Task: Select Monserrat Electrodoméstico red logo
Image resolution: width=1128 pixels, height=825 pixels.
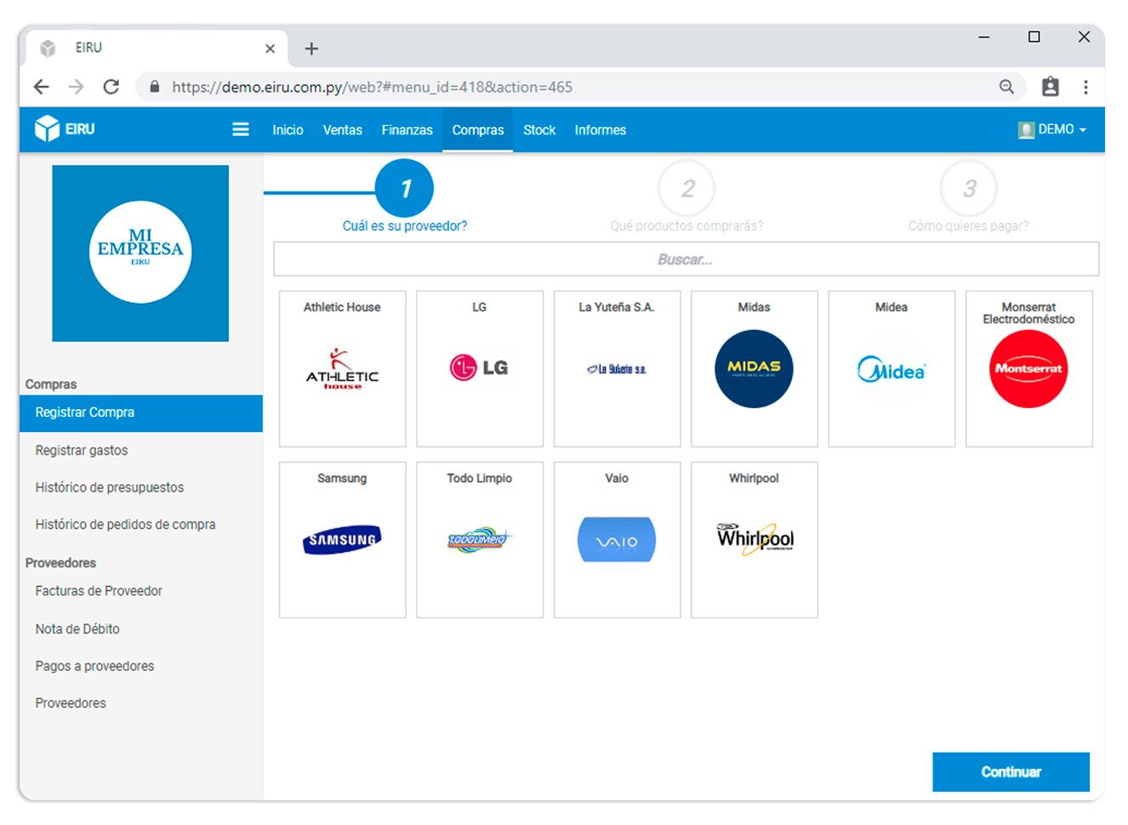Action: [x=1028, y=369]
